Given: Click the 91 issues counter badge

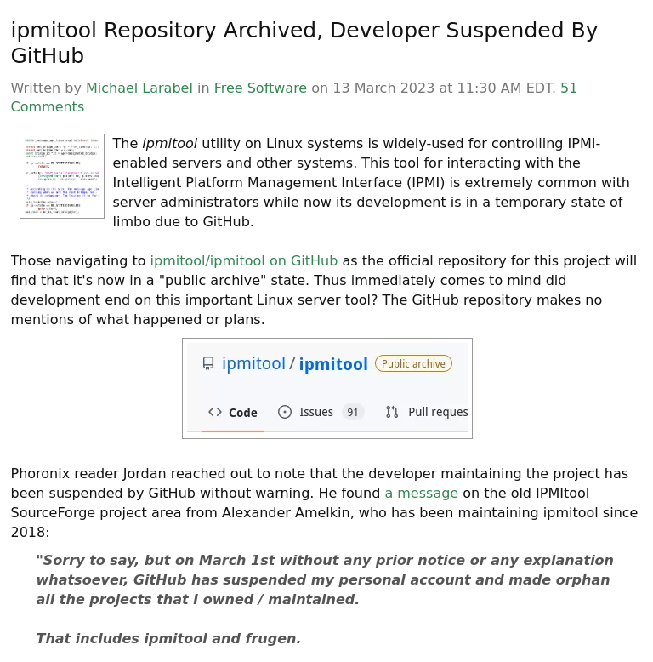Looking at the screenshot, I should [x=353, y=412].
